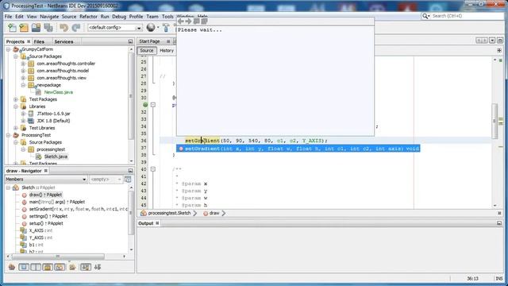Click the breakpoint marker on line 31 gutter

point(145,105)
